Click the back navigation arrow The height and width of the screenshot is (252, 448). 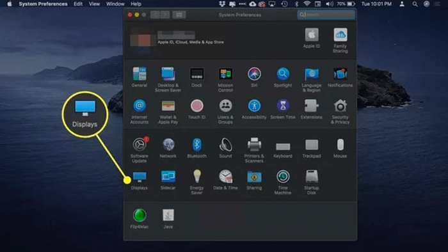[155, 15]
